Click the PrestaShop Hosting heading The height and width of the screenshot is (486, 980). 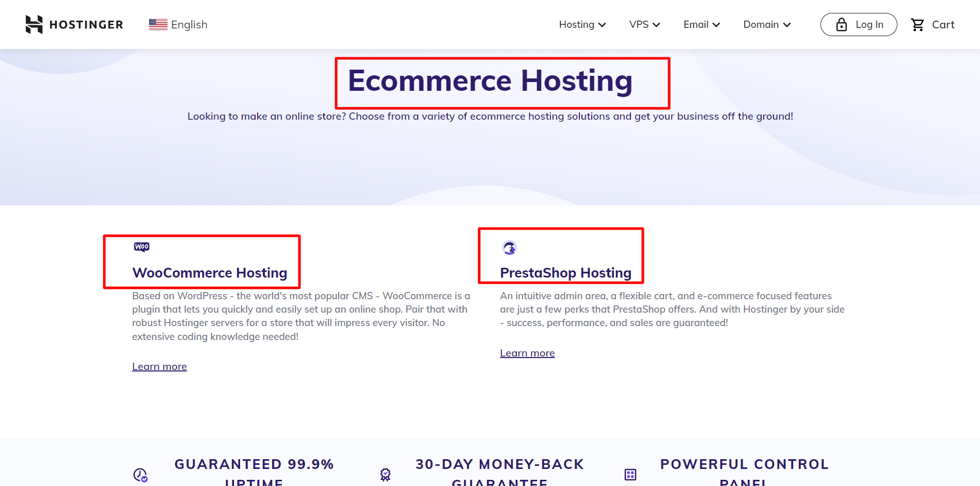pyautogui.click(x=565, y=272)
